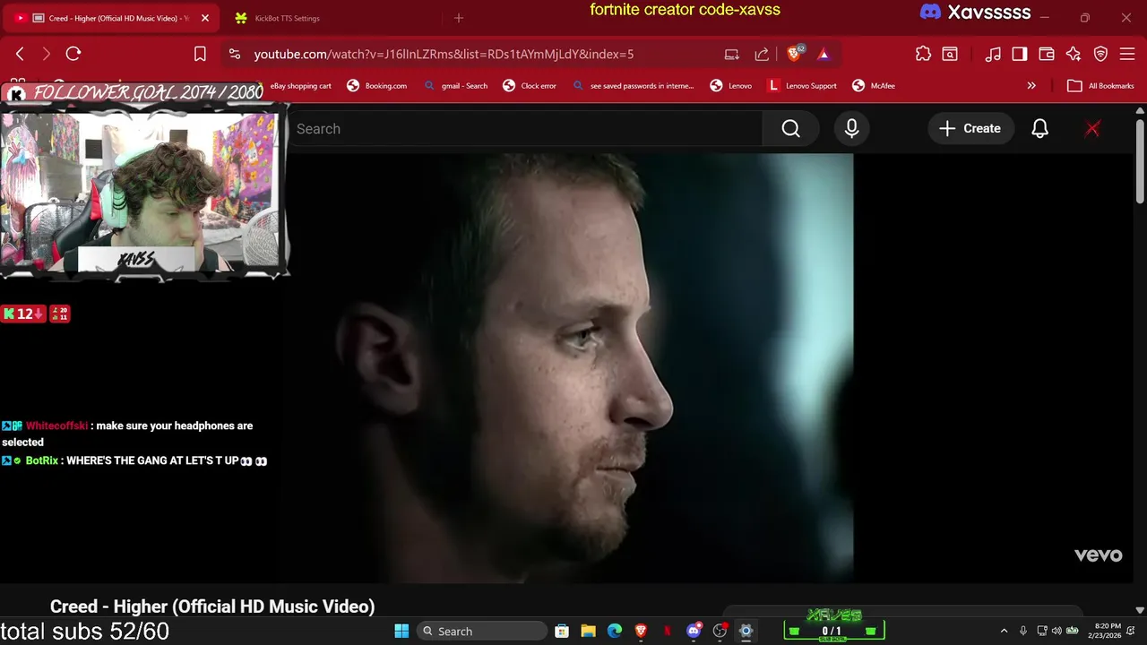Open the tab search icon in toolbar

point(950,54)
